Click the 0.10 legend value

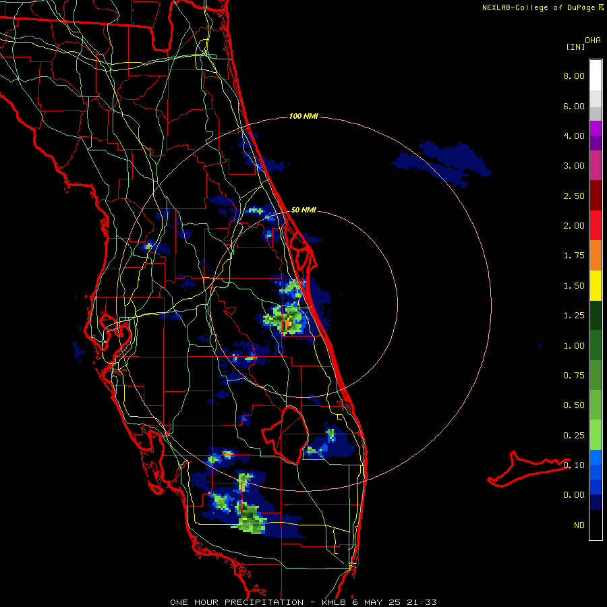pyautogui.click(x=574, y=465)
